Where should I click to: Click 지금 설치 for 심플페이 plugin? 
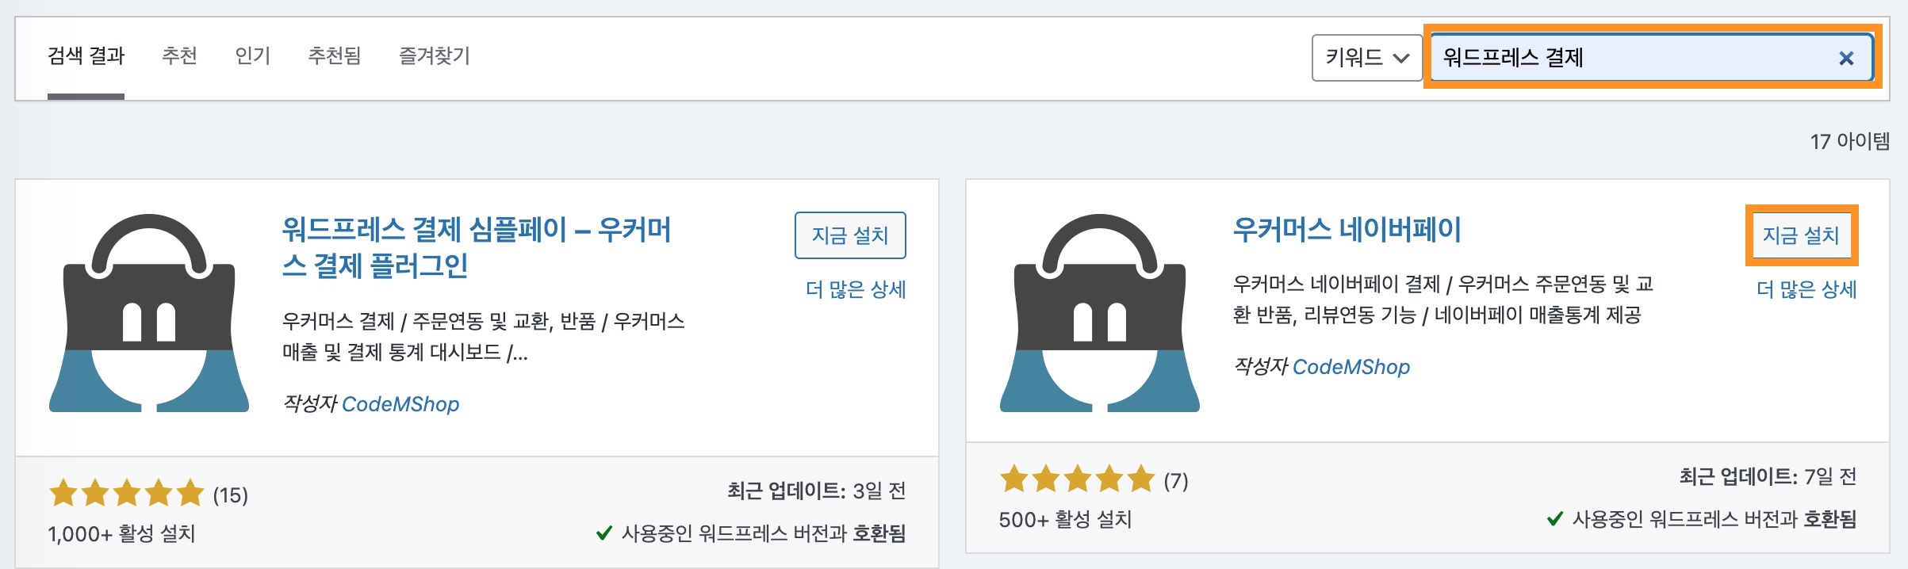point(851,235)
